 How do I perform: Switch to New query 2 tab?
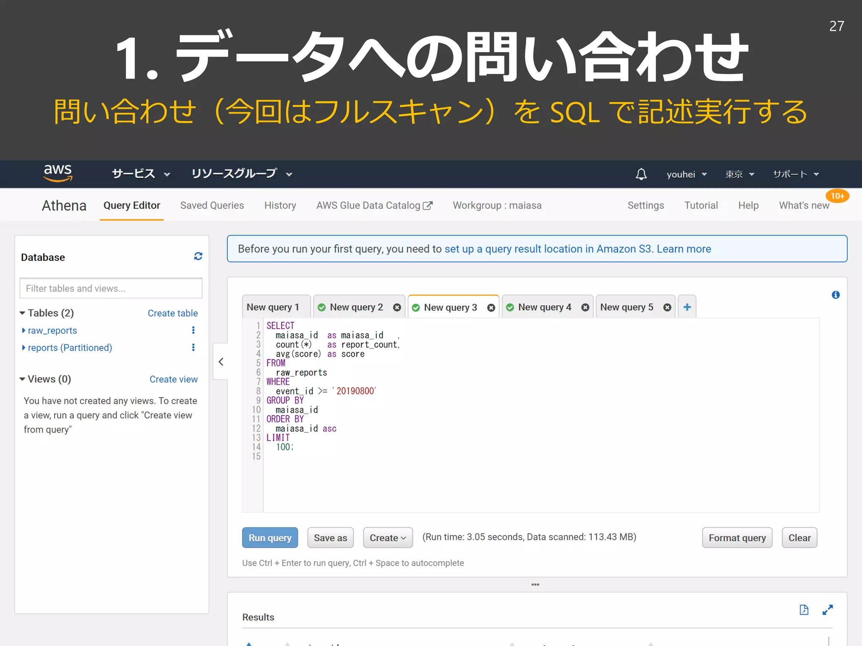click(x=356, y=307)
